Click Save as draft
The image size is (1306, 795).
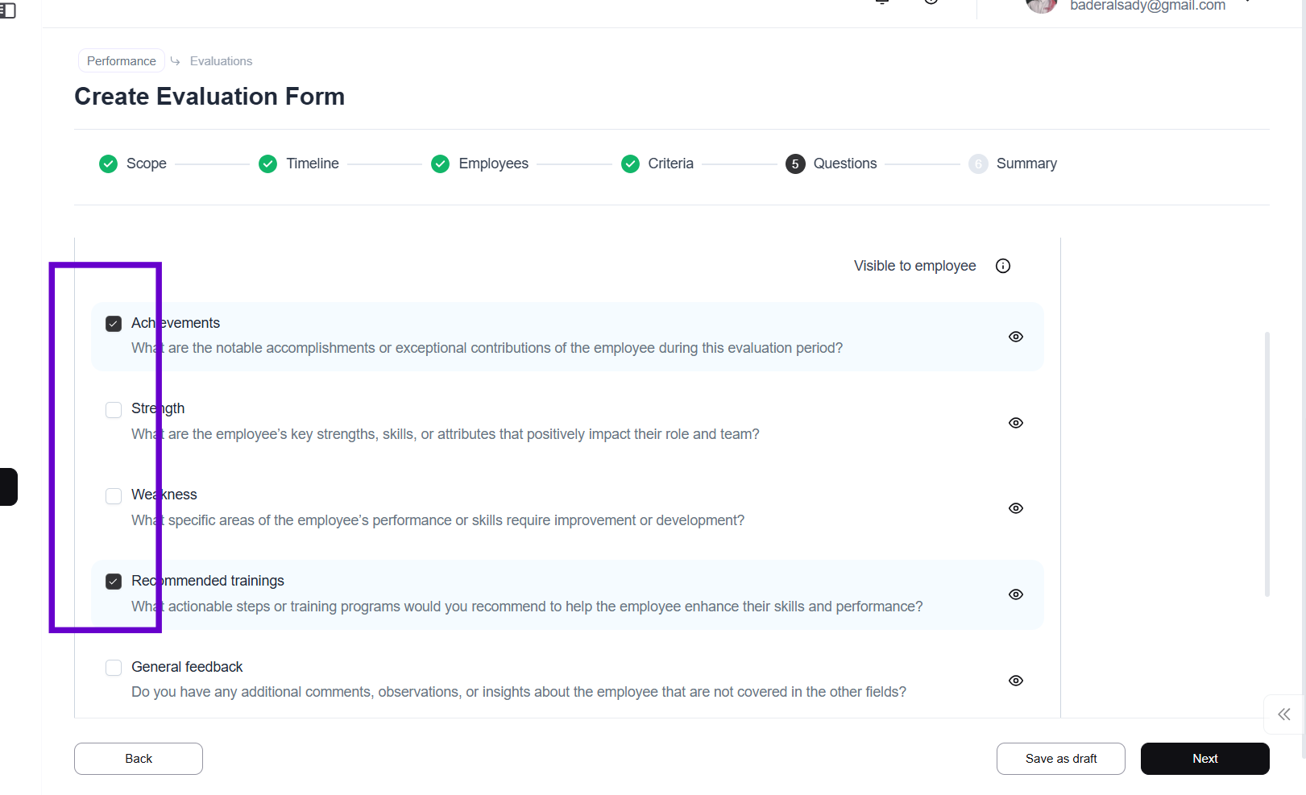pos(1060,759)
